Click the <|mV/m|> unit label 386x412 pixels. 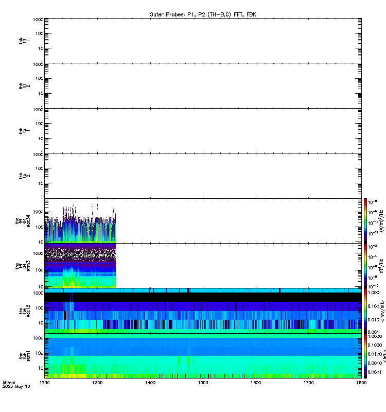pos(382,311)
